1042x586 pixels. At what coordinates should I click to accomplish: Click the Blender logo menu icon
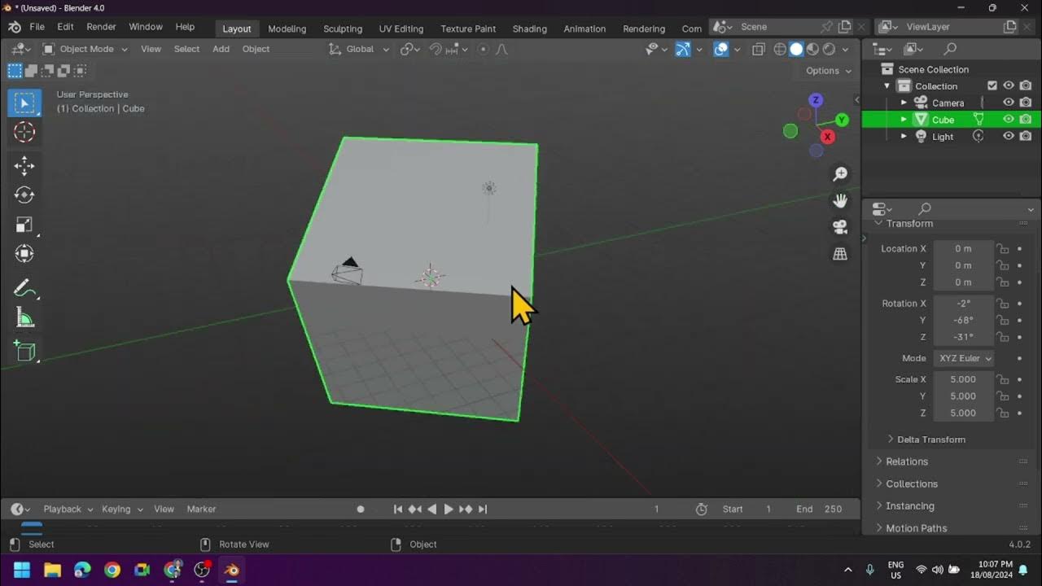click(x=15, y=27)
